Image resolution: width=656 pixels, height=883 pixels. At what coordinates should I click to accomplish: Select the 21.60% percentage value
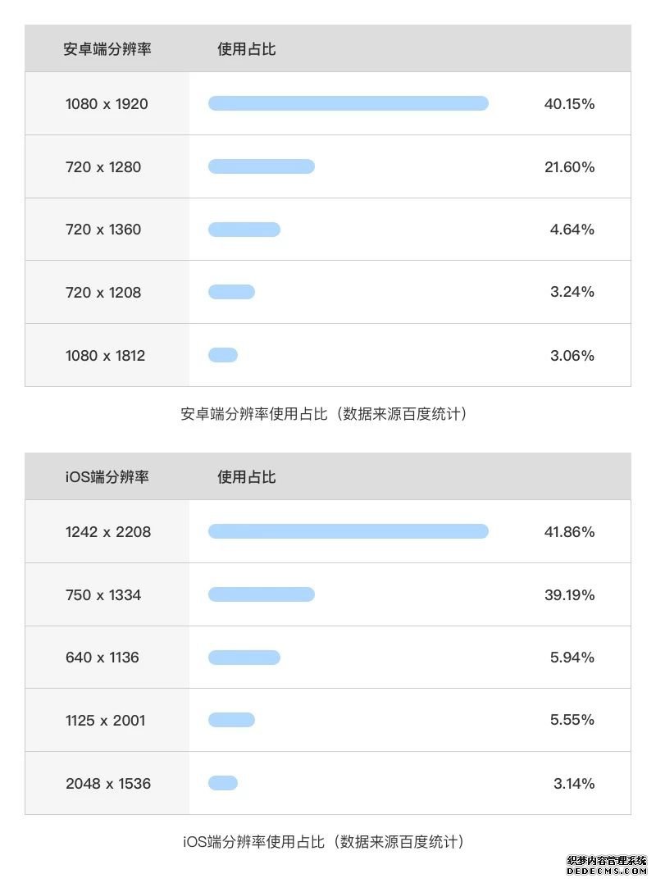569,167
